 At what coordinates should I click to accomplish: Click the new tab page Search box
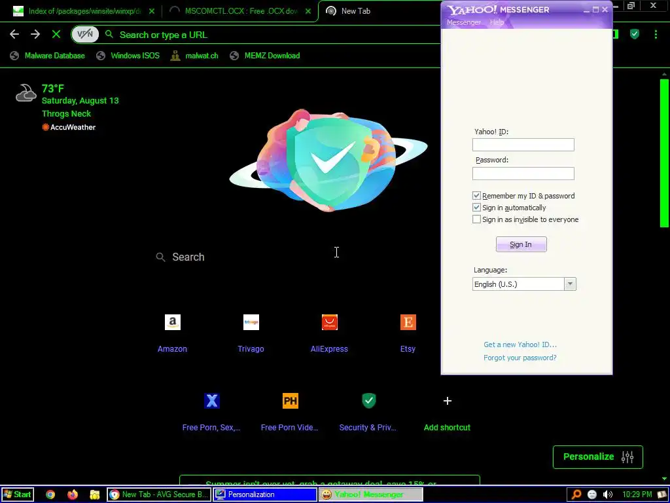pyautogui.click(x=295, y=257)
